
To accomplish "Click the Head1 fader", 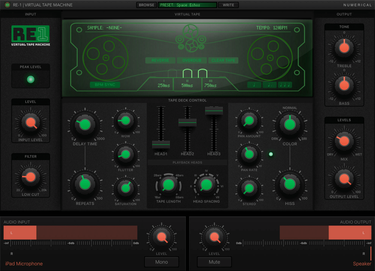I will coord(161,144).
